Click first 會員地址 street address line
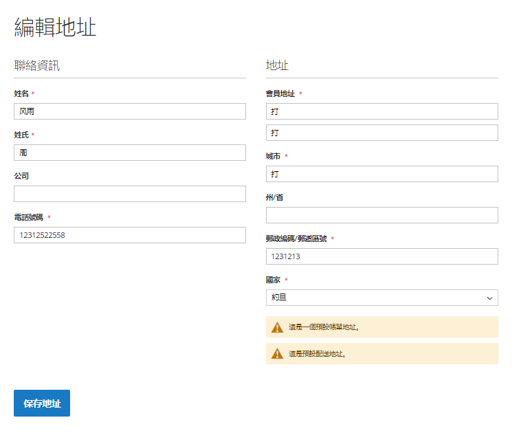The image size is (521, 442). tap(381, 111)
